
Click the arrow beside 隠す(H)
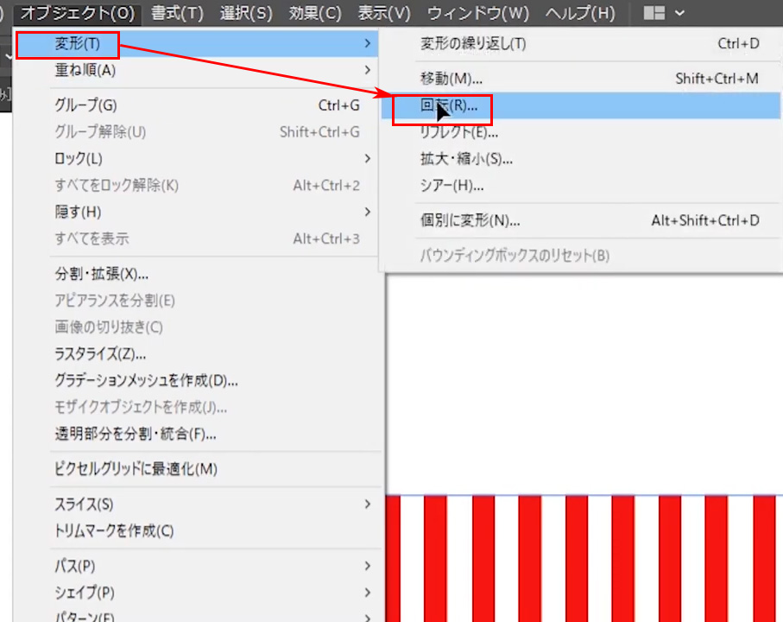tap(368, 213)
